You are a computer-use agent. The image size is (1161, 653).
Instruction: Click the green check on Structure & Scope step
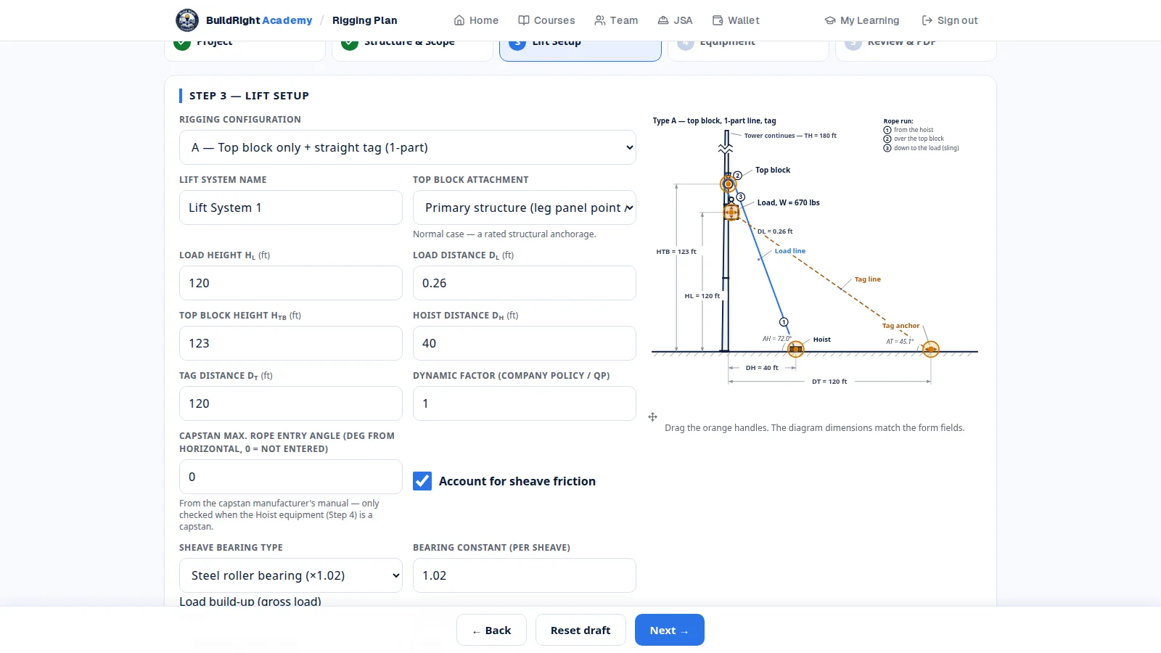tap(350, 43)
